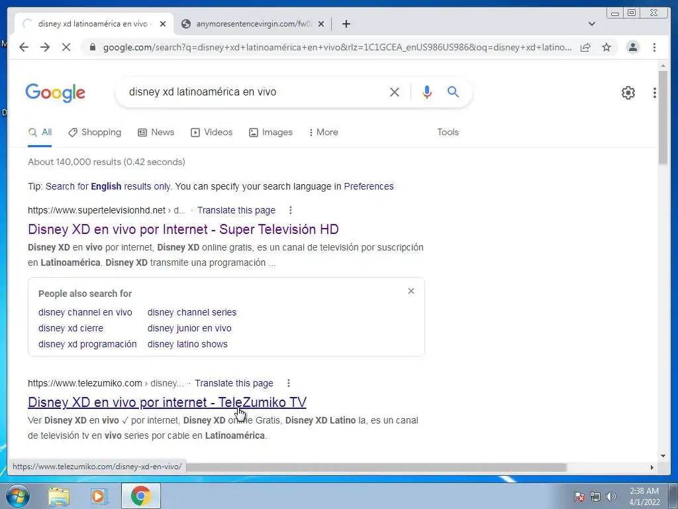This screenshot has height=509, width=678.
Task: Search disney xd programación suggestion
Action: pyautogui.click(x=87, y=345)
